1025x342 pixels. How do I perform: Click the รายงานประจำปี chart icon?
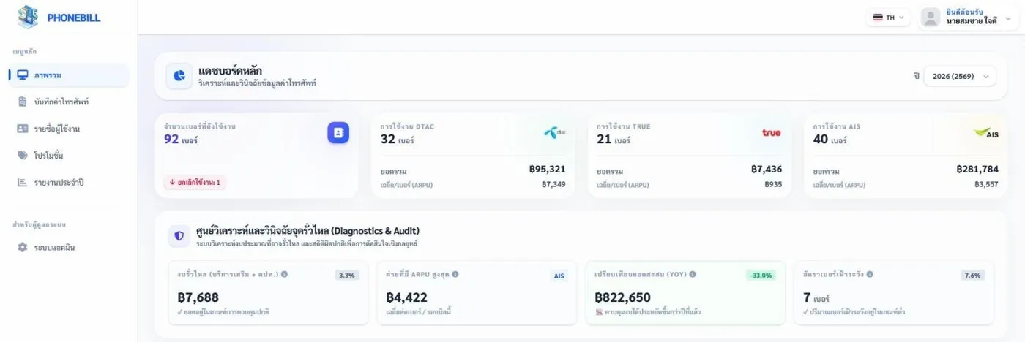23,182
